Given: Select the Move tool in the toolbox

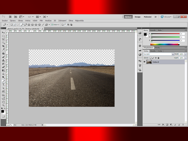Looking at the screenshot, I should pos(3,32).
